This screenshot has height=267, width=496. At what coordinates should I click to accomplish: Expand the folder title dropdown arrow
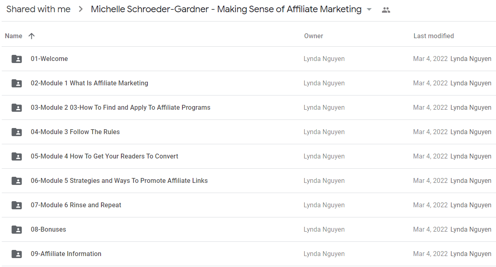[x=369, y=9]
